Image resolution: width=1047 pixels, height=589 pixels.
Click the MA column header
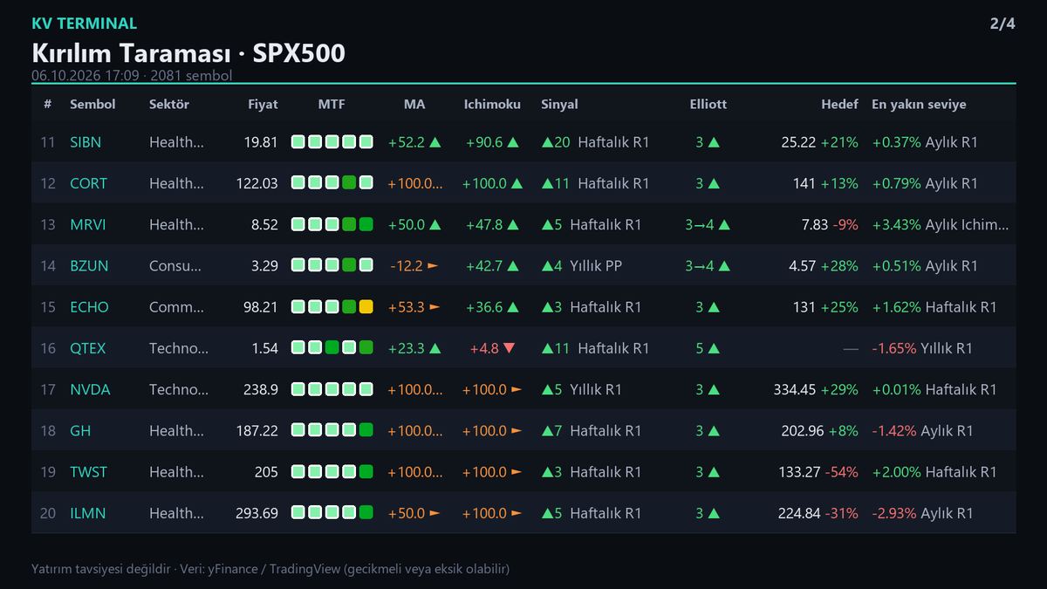(x=414, y=104)
